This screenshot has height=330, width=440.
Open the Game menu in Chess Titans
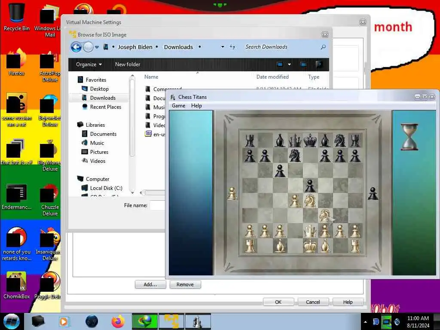tap(178, 106)
